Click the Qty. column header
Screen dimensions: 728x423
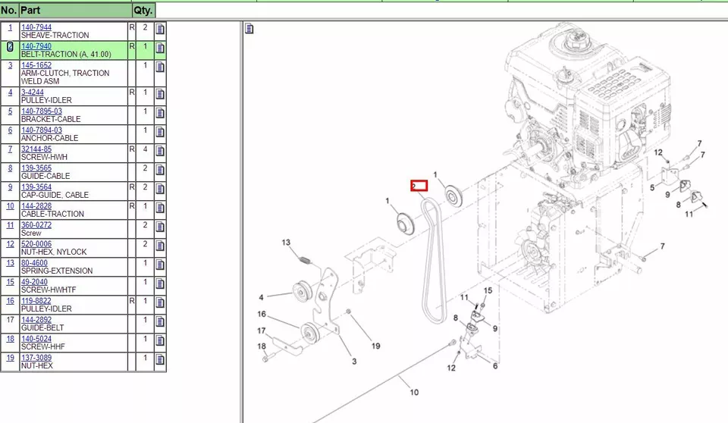pos(143,11)
